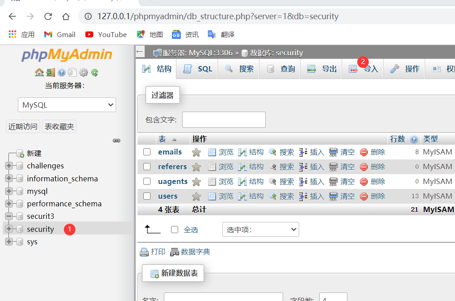
Task: Click the 近期访问 recent button
Action: (23, 126)
